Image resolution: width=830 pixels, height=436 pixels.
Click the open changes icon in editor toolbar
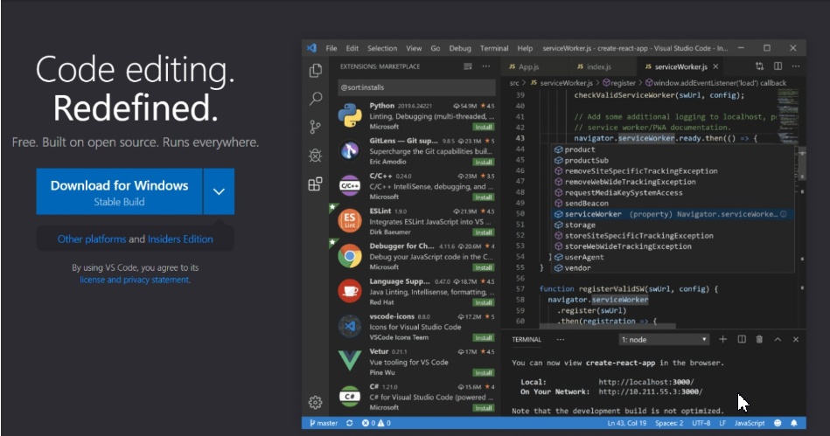[760, 66]
